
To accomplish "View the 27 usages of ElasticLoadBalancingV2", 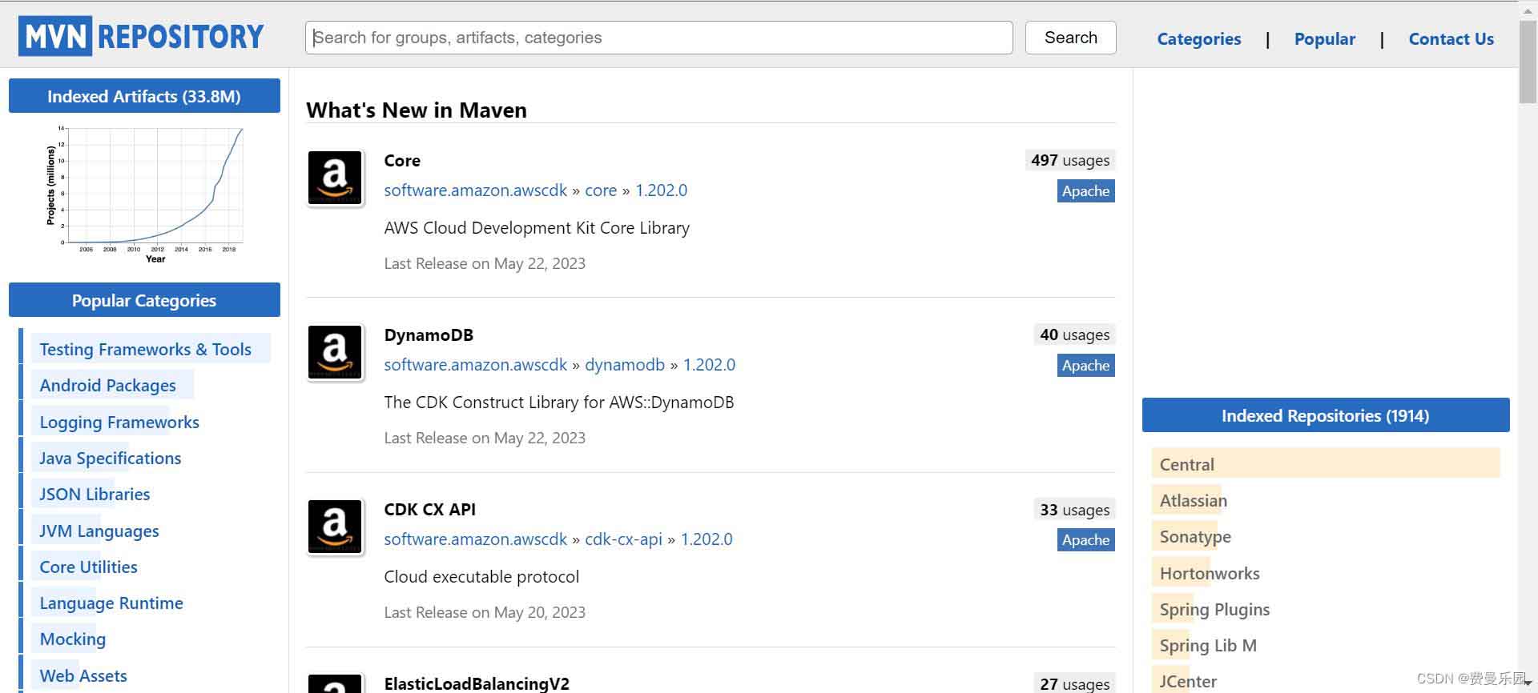I will 1074,683.
